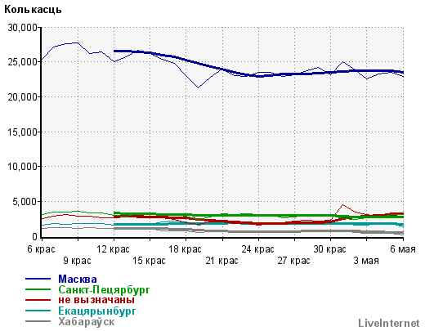Click the 6 крас date axis label
The width and height of the screenshot is (425, 331).
[41, 249]
